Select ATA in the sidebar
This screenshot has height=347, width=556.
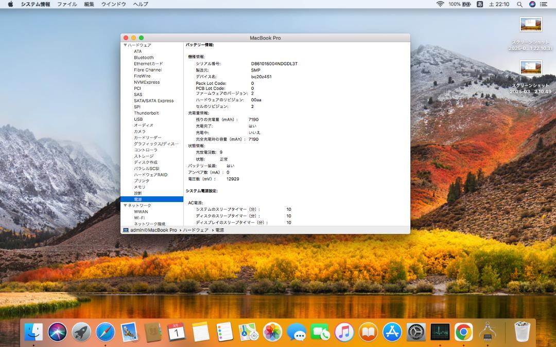tap(137, 51)
